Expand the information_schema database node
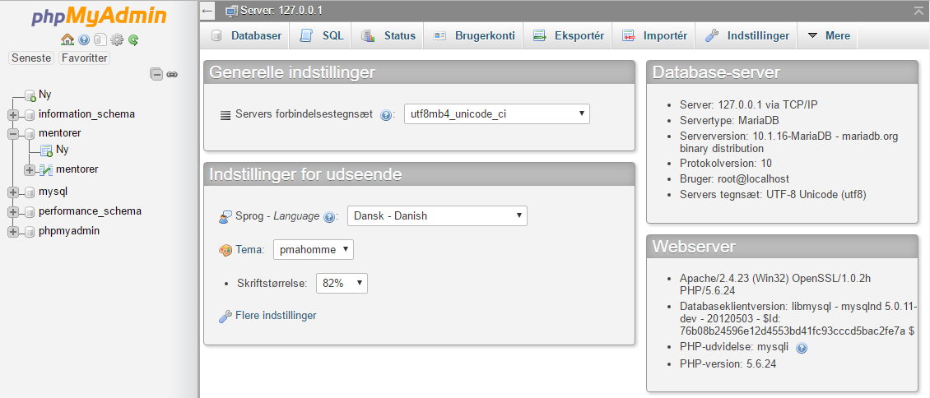930x398 pixels. 13,114
